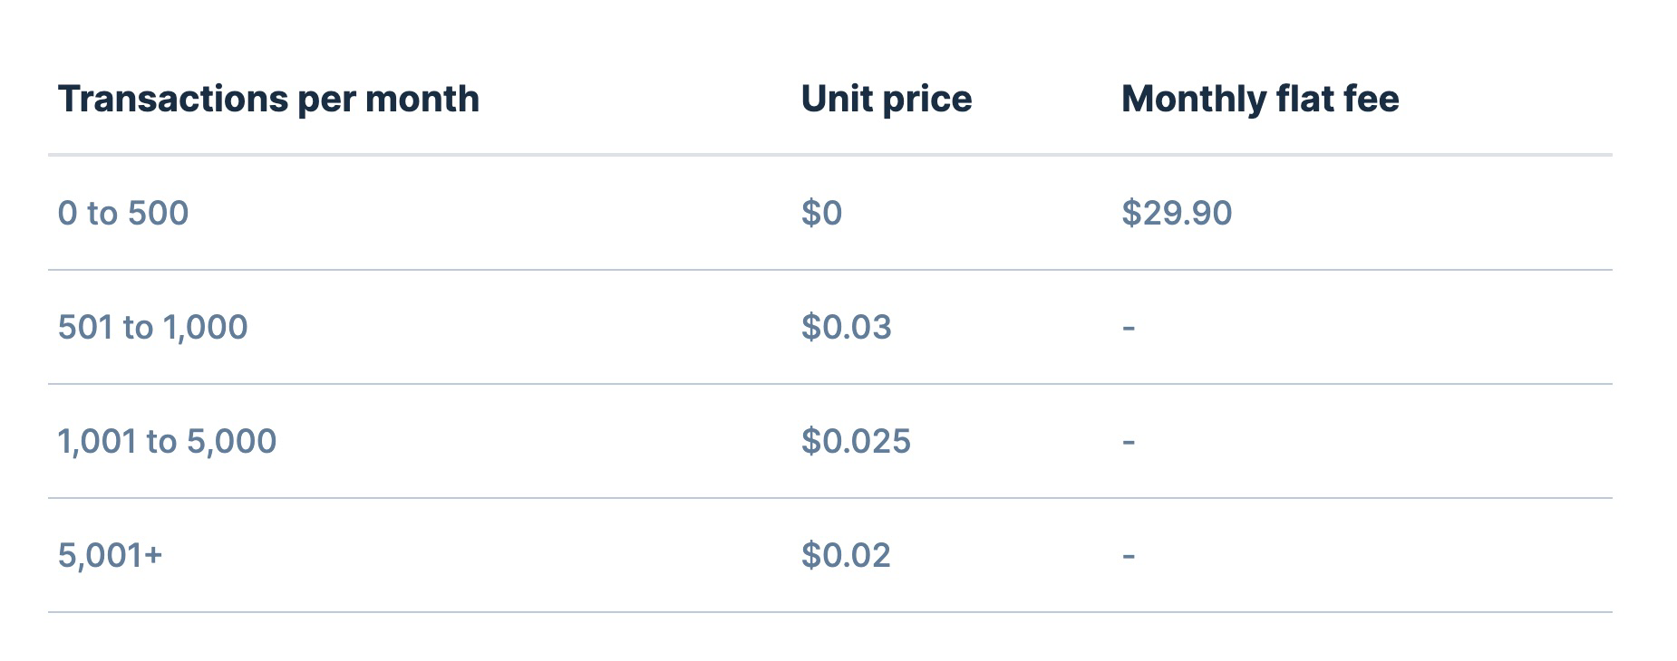
Task: Click the flat fee dash for 5,001+ row
Action: click(1129, 556)
